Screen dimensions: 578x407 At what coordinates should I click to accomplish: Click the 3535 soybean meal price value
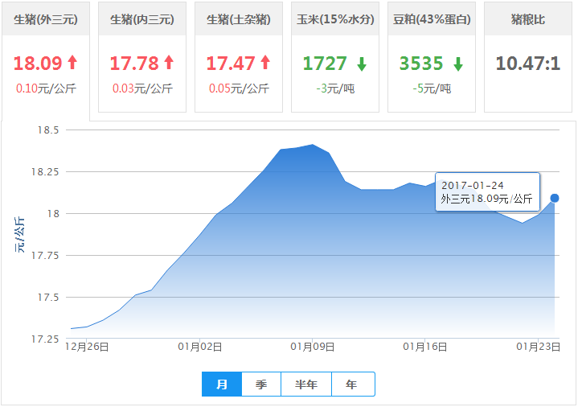click(421, 63)
